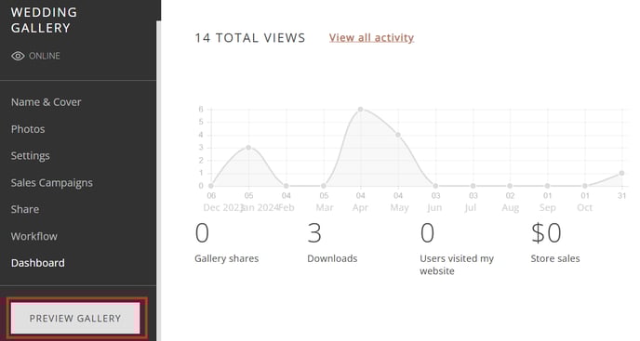Open the View all activity link

(371, 37)
